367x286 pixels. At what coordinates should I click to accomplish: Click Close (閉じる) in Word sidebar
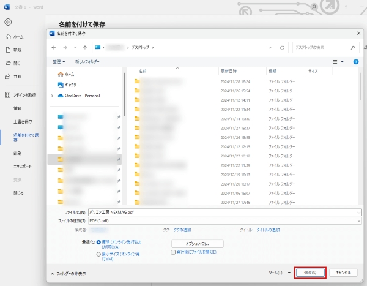(x=18, y=193)
